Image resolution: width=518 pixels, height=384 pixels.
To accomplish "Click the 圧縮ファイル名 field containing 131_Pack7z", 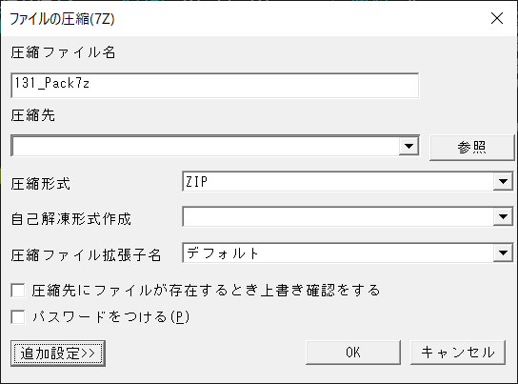I will 215,85.
